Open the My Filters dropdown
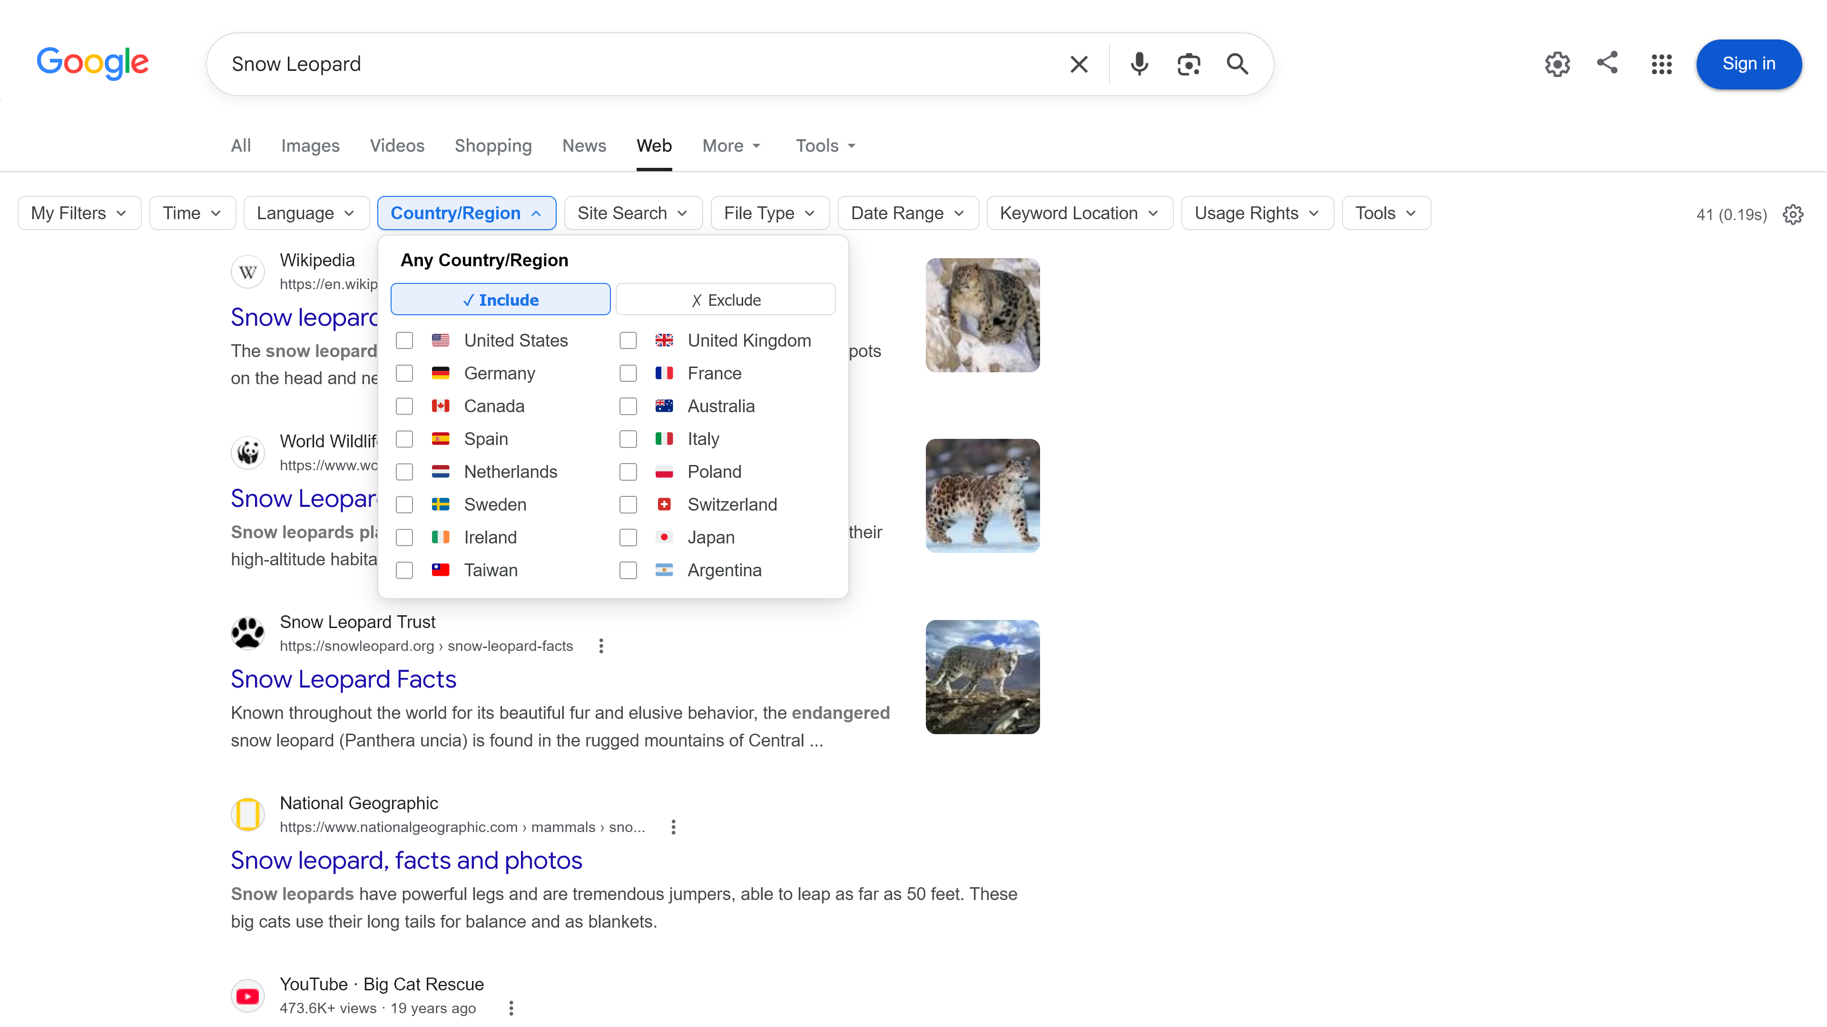Screen dimensions: 1827x1027 (79, 213)
